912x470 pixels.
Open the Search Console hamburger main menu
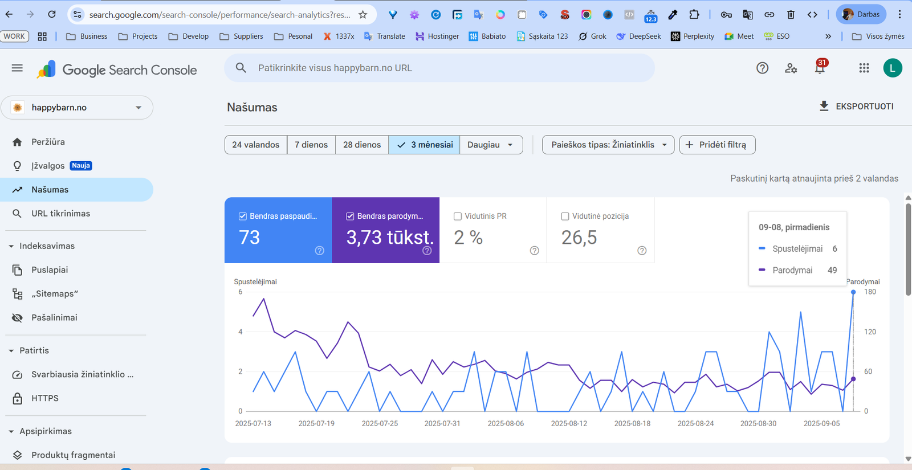17,68
